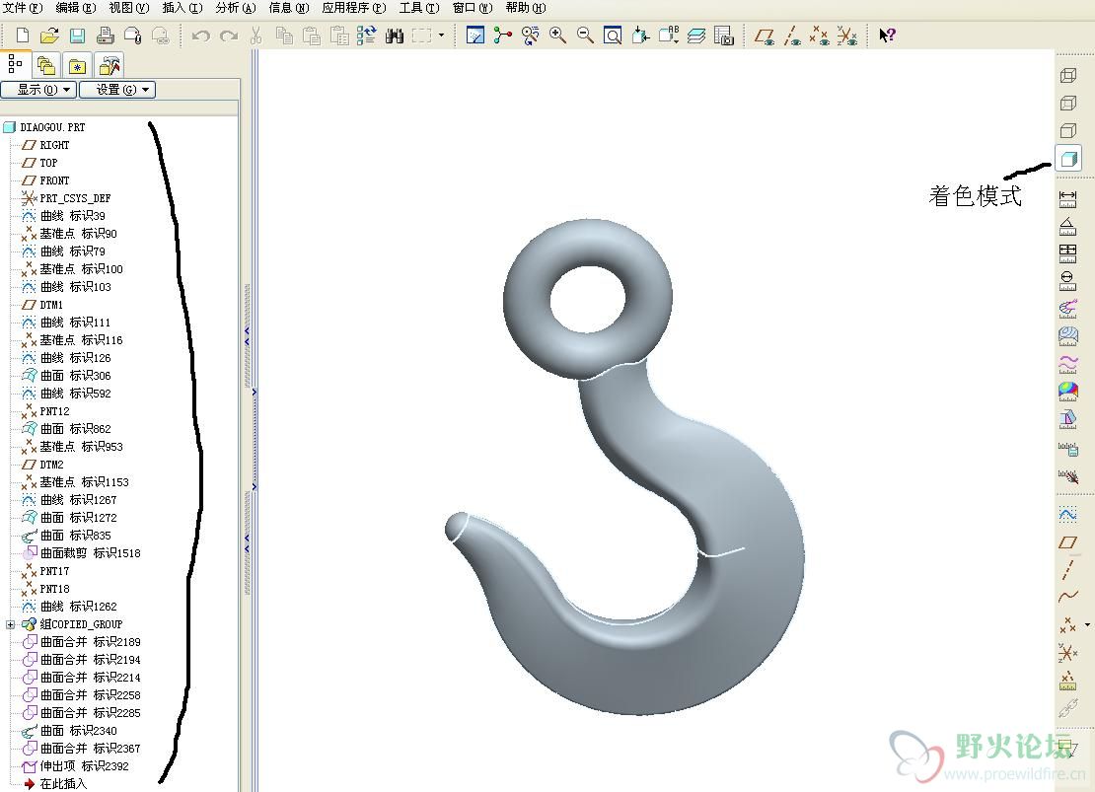Click the diameter measurement analysis icon
This screenshot has height=792, width=1095.
1067,281
